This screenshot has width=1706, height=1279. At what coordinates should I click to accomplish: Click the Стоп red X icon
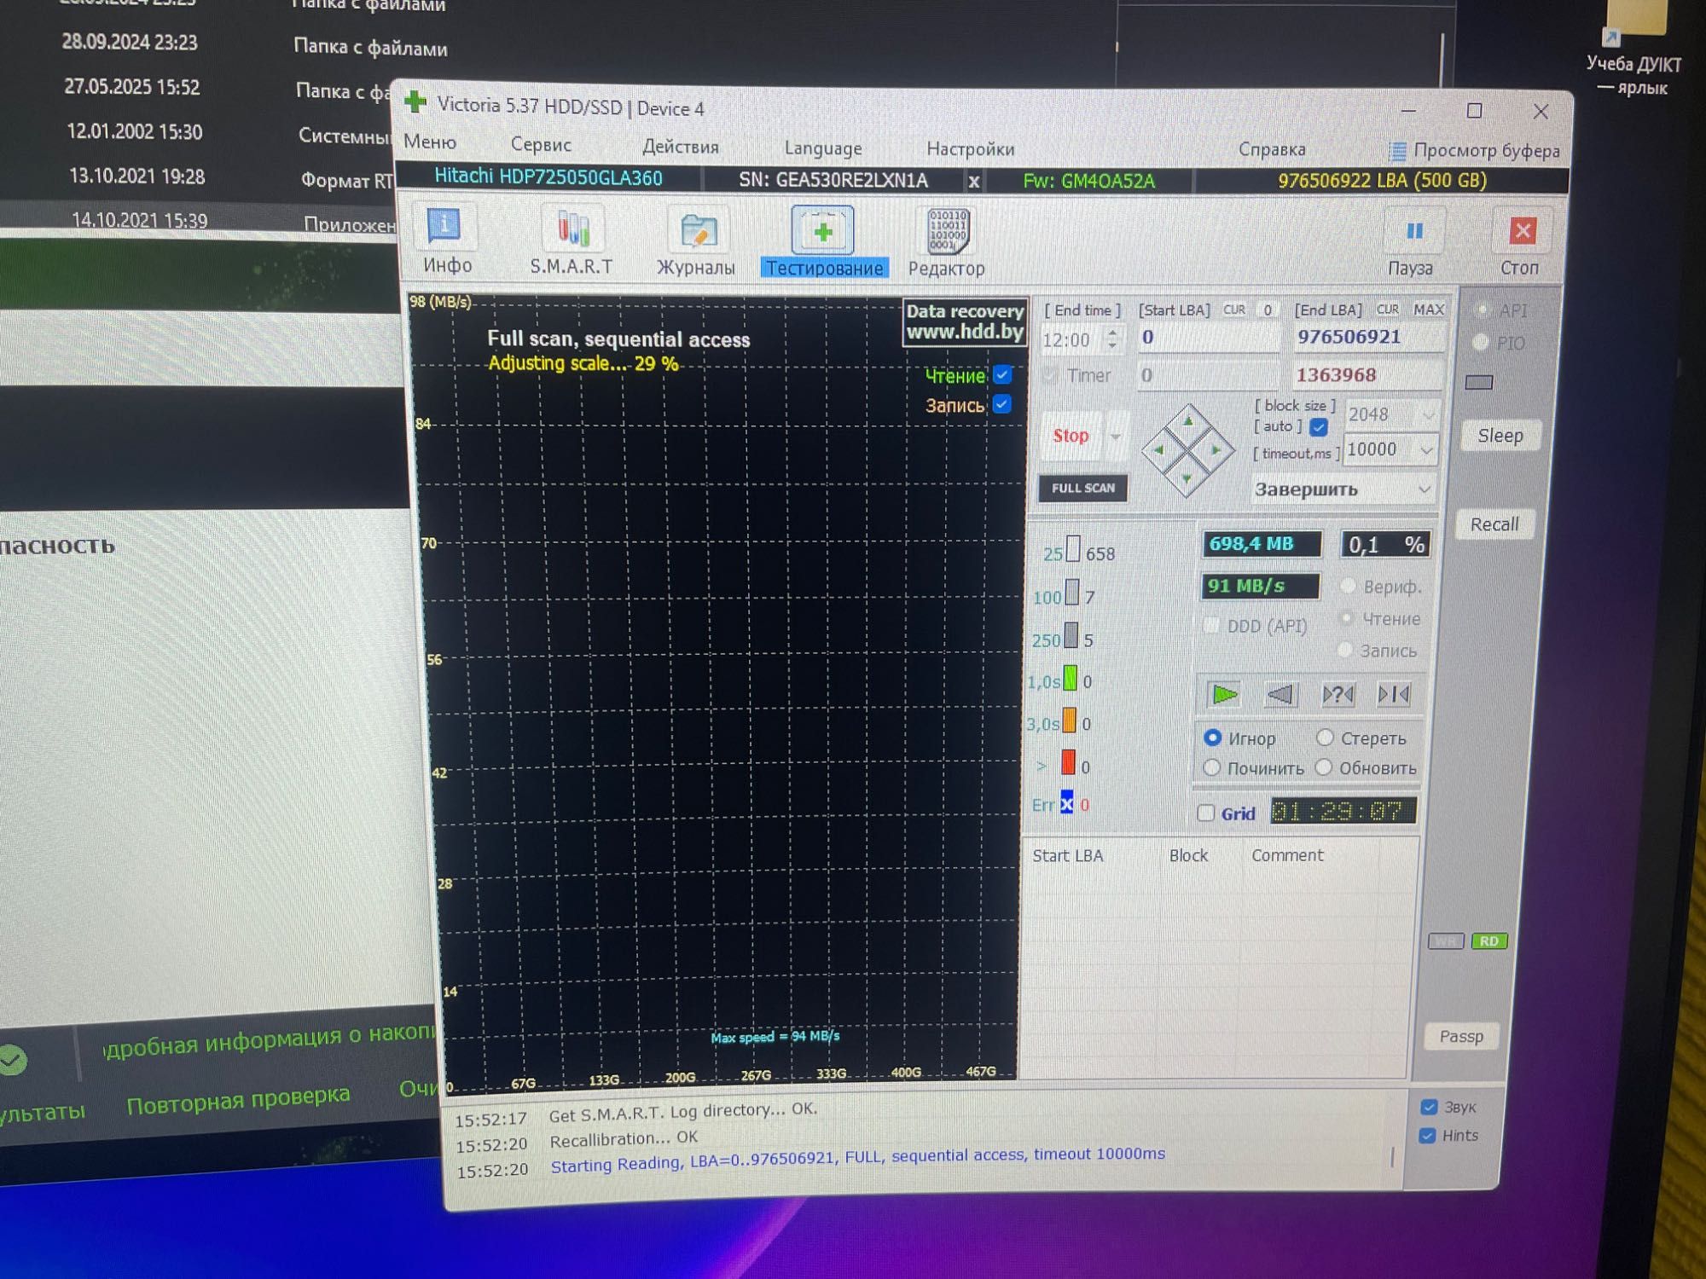coord(1522,230)
